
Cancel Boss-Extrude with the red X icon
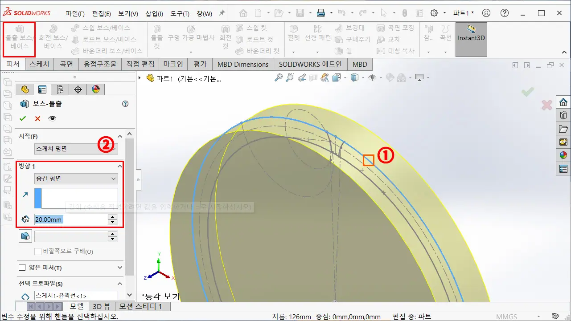(37, 118)
